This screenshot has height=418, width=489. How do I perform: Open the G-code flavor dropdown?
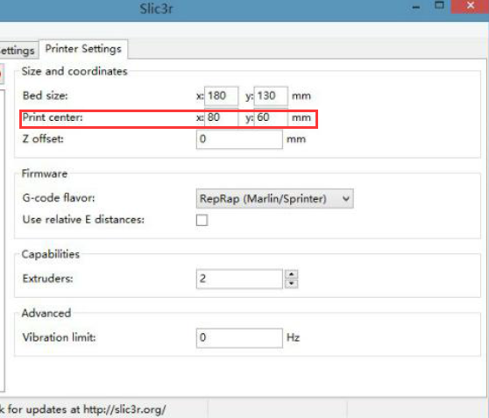275,198
